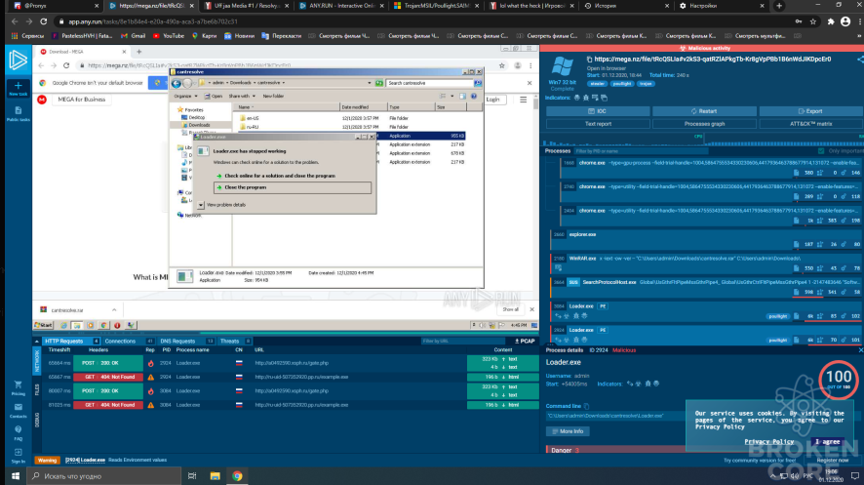Toggle the Only important checkbox
This screenshot has width=864, height=485.
tap(821, 151)
